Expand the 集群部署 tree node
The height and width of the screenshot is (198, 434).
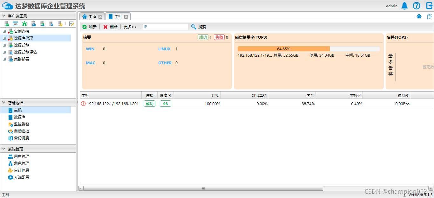(4, 59)
